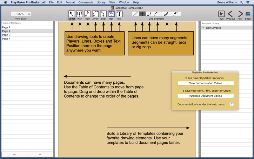Screen dimensions: 254x159
Task: Select the Select arrow tool
Action: coord(71,14)
